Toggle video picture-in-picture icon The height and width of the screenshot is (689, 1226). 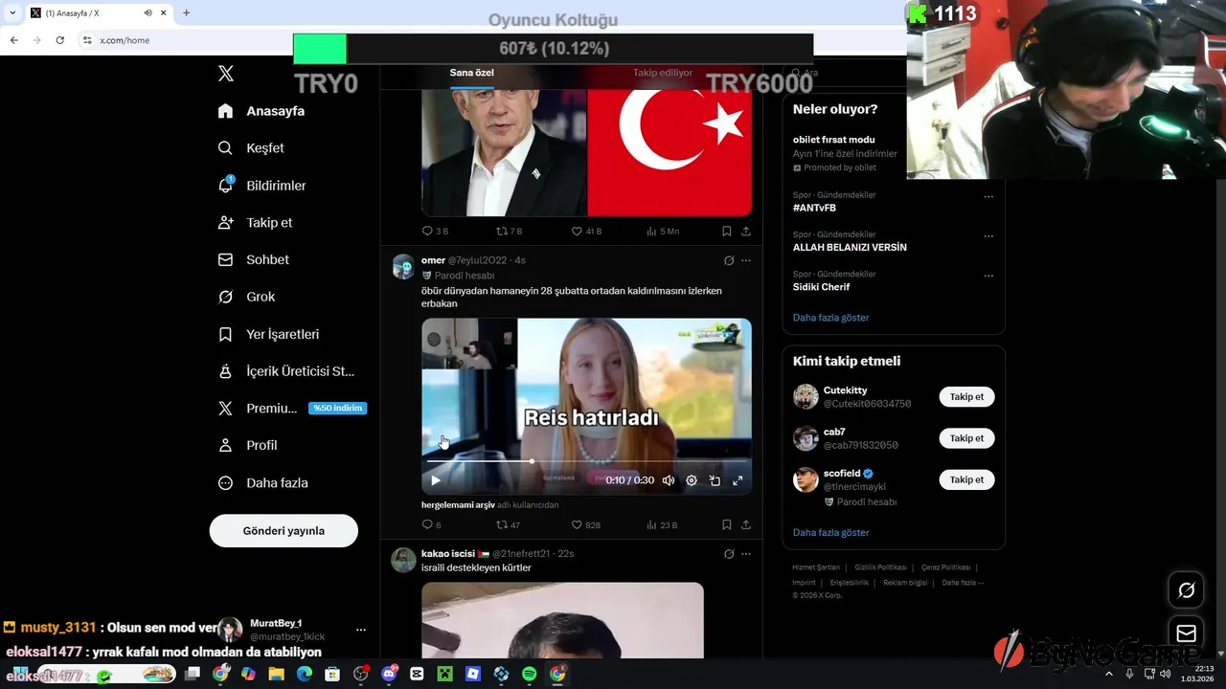click(x=715, y=480)
